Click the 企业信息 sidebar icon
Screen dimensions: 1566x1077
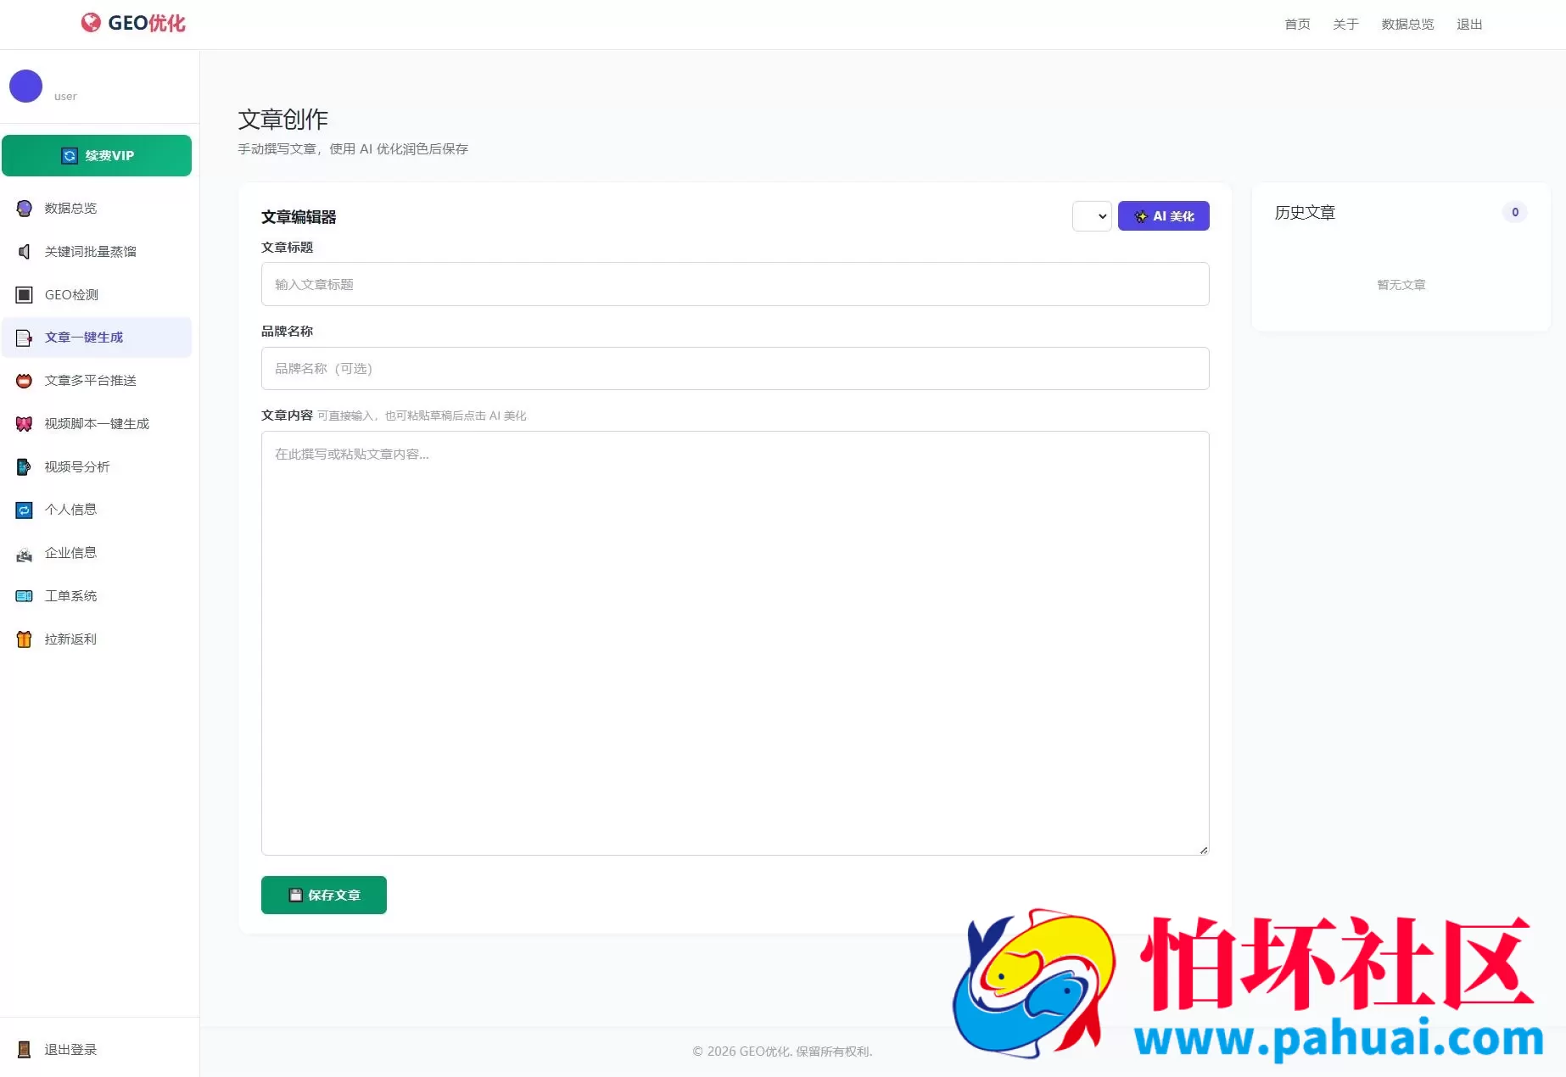(24, 553)
